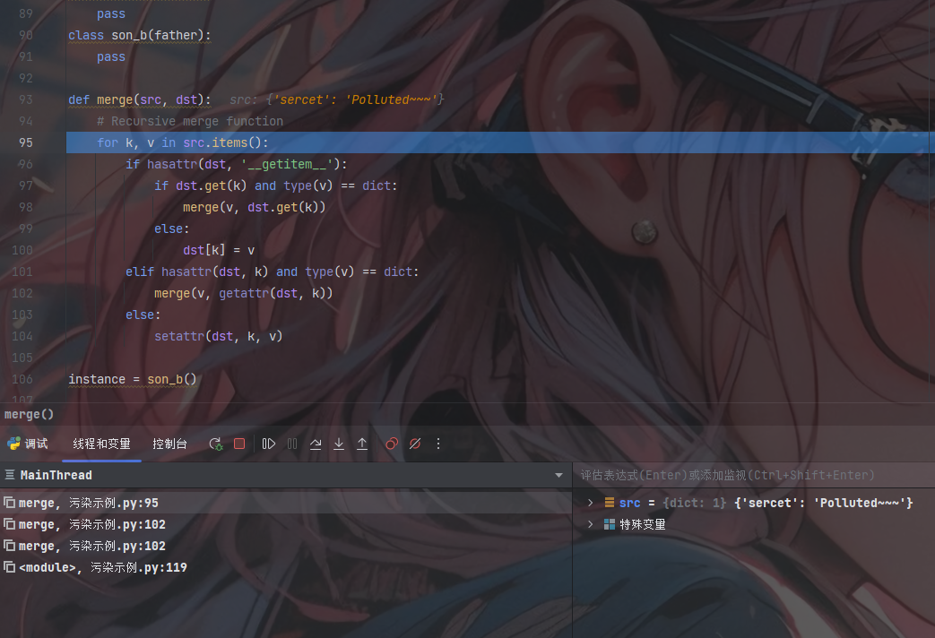Expand the src variable in watches
935x638 pixels.
(x=591, y=503)
